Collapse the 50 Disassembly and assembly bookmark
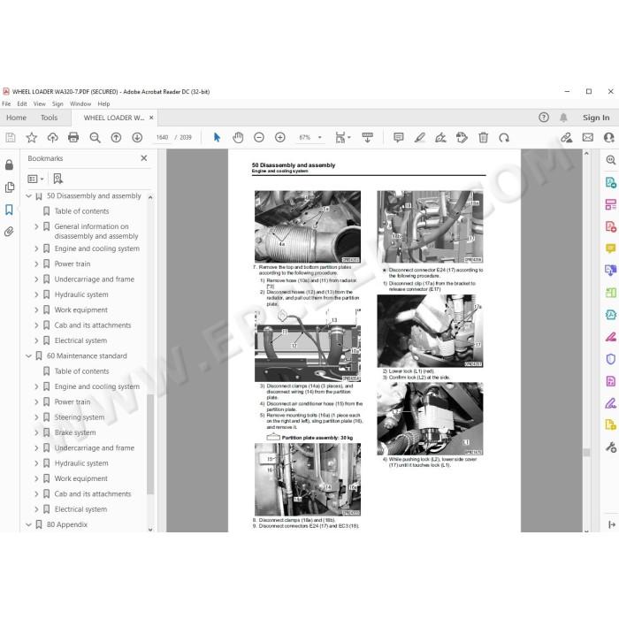The height and width of the screenshot is (619, 619). [x=29, y=195]
